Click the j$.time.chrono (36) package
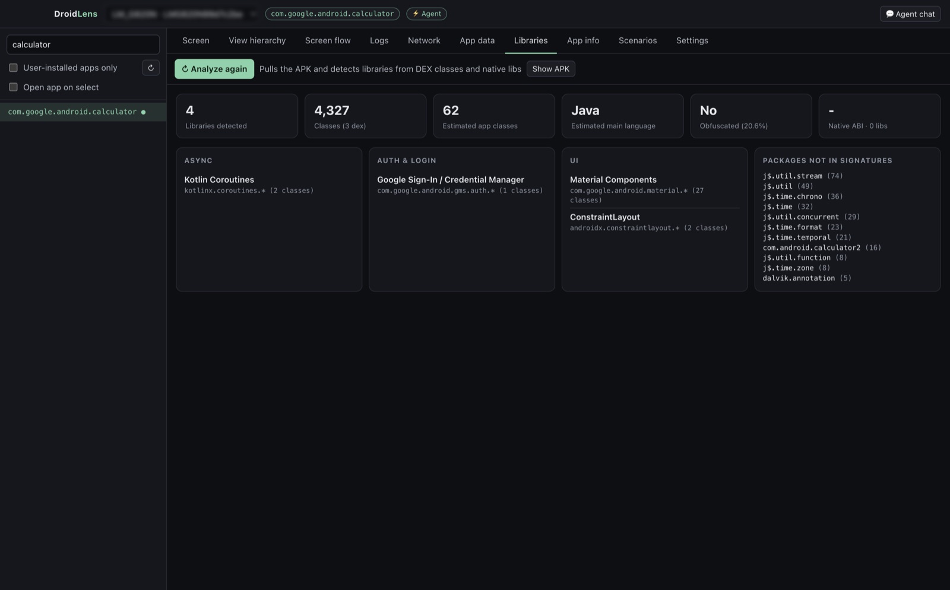The height and width of the screenshot is (590, 950). 803,196
